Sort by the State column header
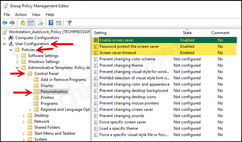The width and height of the screenshot is (242, 142). (x=187, y=33)
